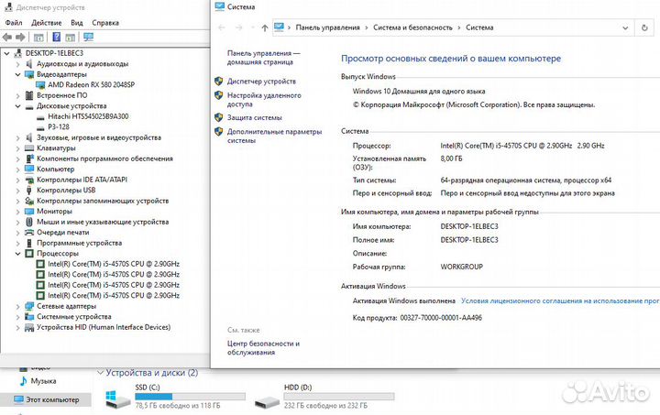
Task: Click the Мониторы category icon
Action: [x=29, y=211]
